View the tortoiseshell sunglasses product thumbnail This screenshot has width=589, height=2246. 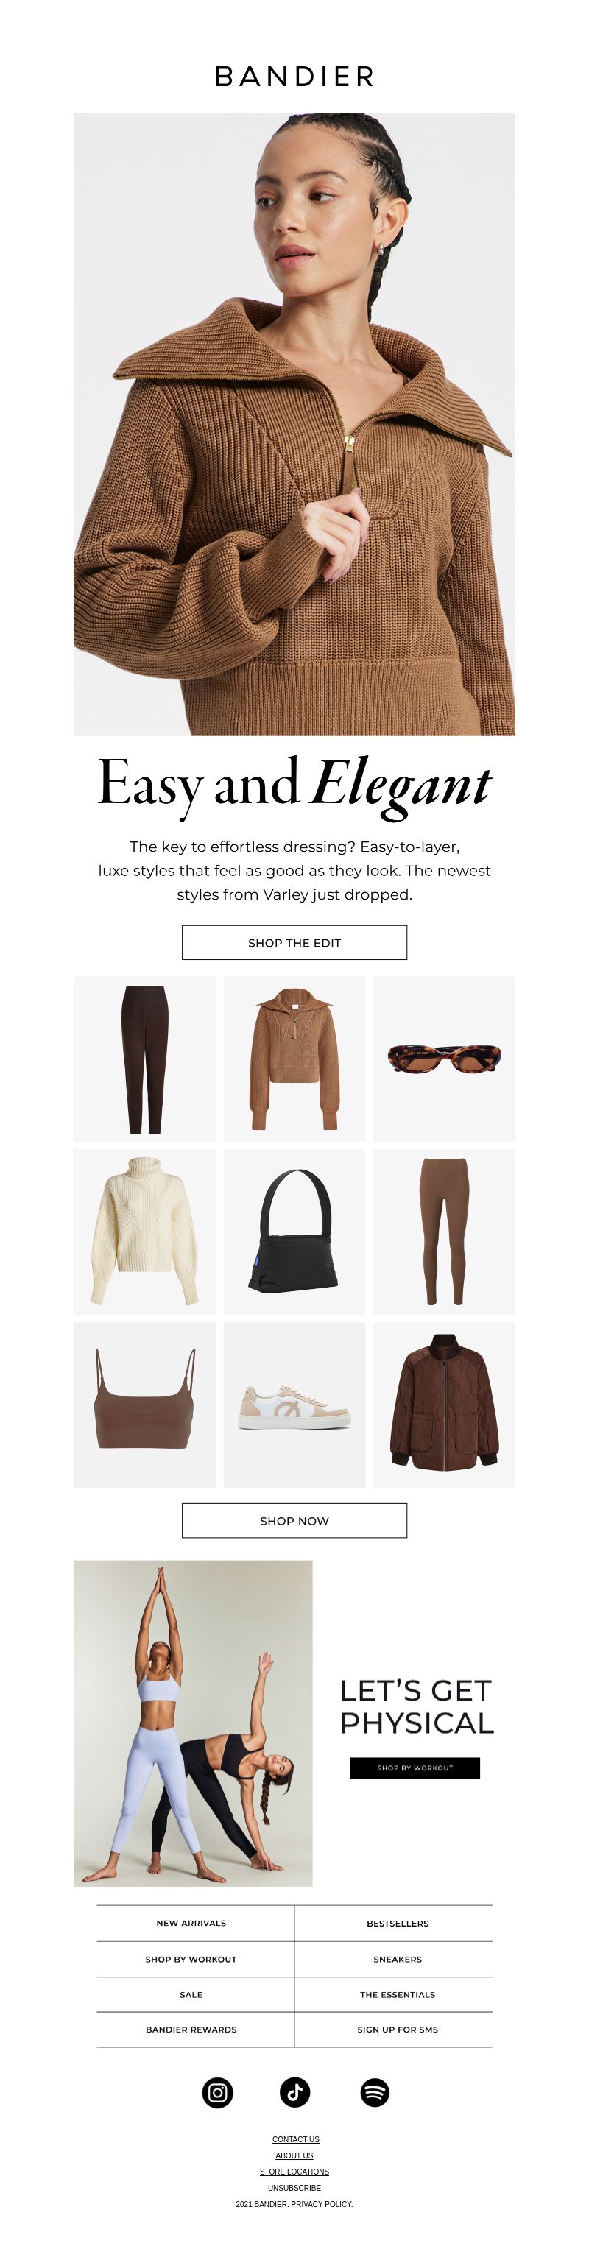point(444,1059)
